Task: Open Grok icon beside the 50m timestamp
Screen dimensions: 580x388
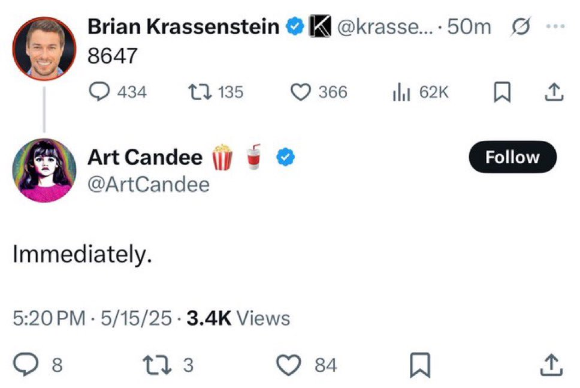Action: click(521, 26)
